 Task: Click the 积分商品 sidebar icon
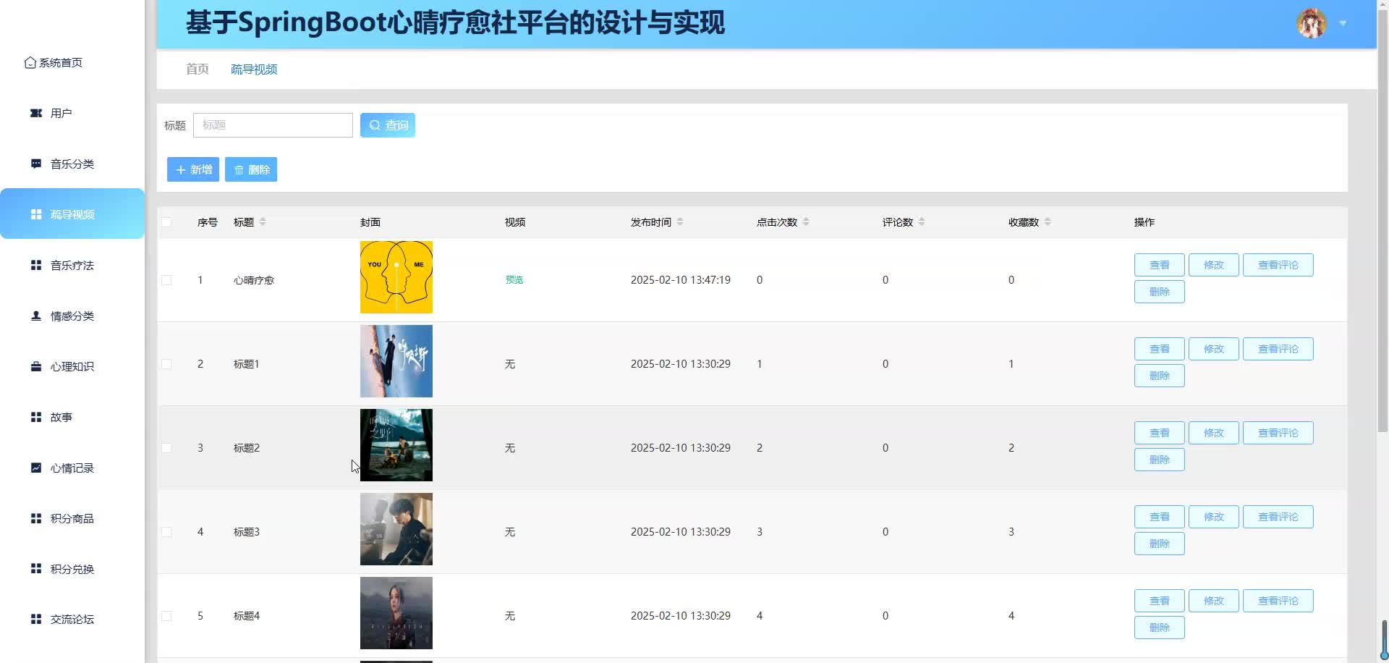click(36, 518)
